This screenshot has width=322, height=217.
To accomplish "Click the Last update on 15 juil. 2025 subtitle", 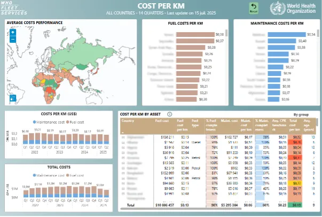I will (191, 13).
